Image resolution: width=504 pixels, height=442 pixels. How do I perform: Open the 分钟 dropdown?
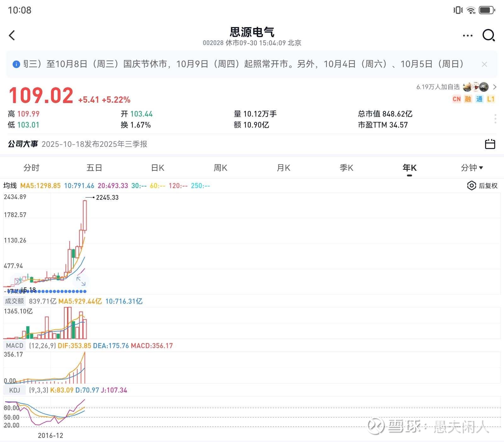472,168
